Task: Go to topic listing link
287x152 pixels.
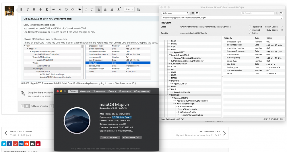Action: click(x=21, y=132)
